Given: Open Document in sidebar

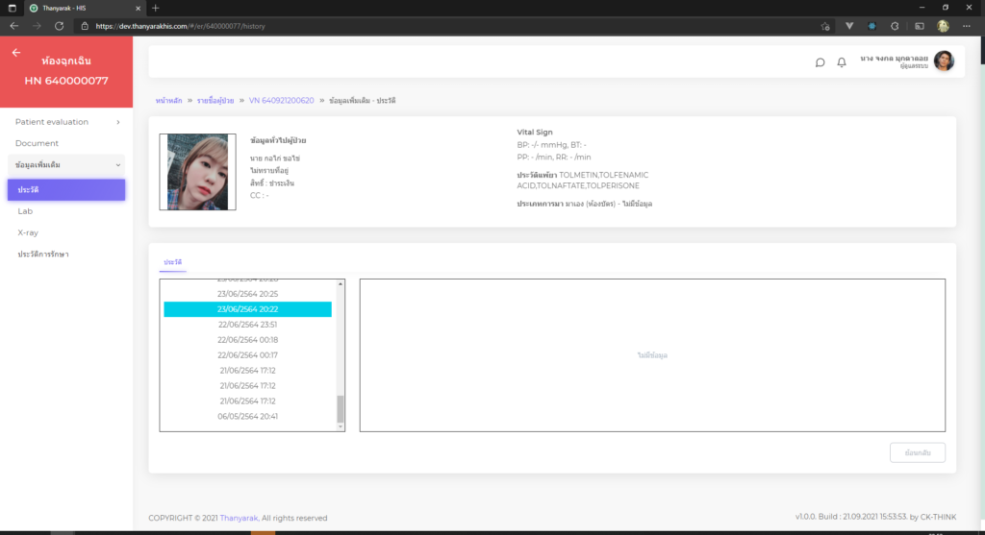Looking at the screenshot, I should coord(37,143).
